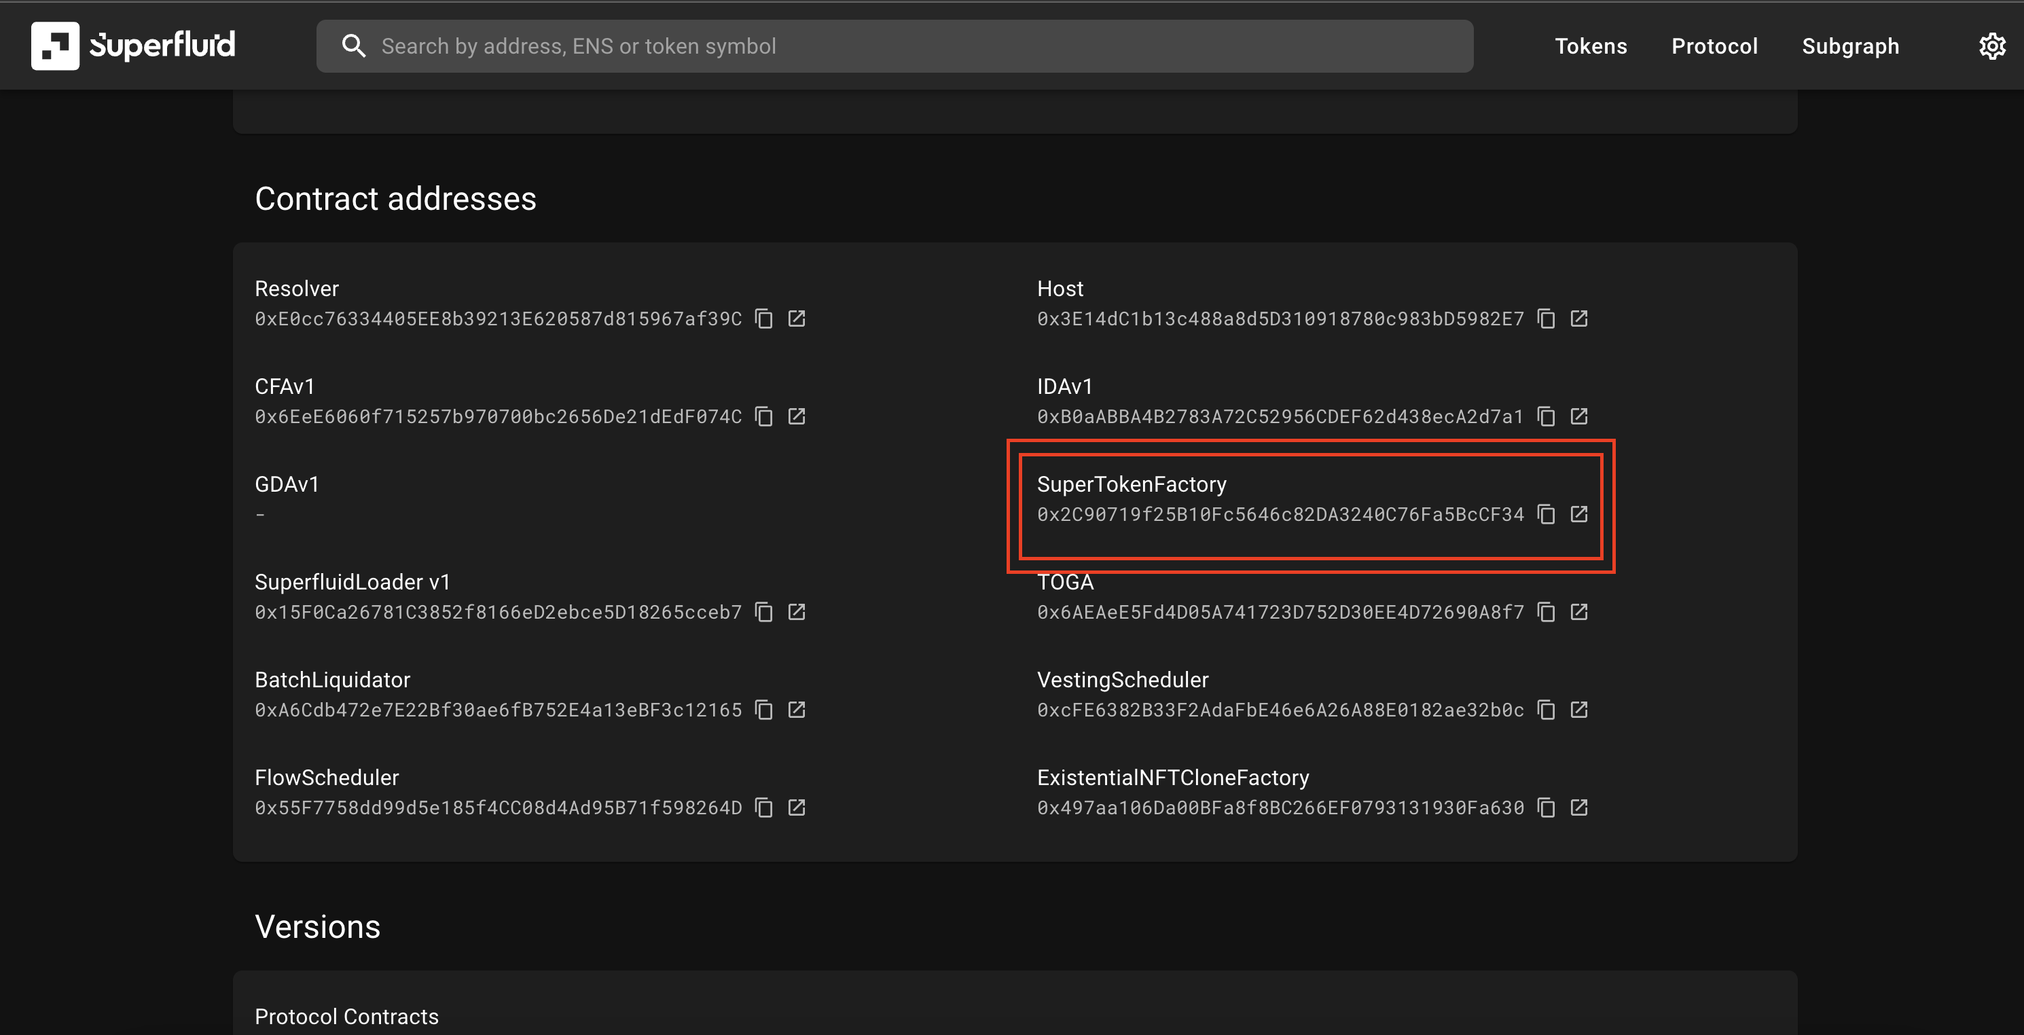
Task: Copy the CFAv1 contract address
Action: coord(763,416)
